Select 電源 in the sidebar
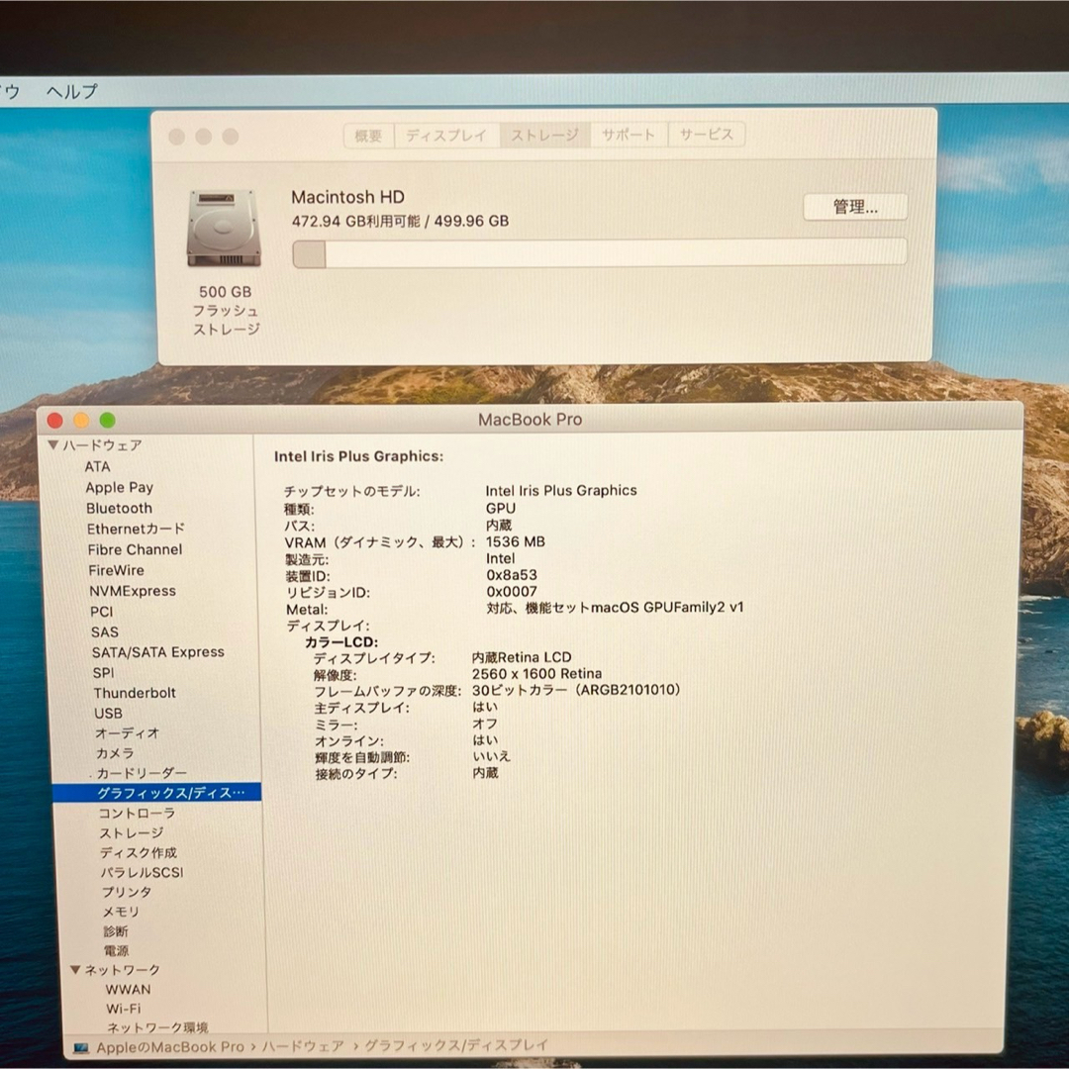1069x1069 pixels. pyautogui.click(x=116, y=950)
